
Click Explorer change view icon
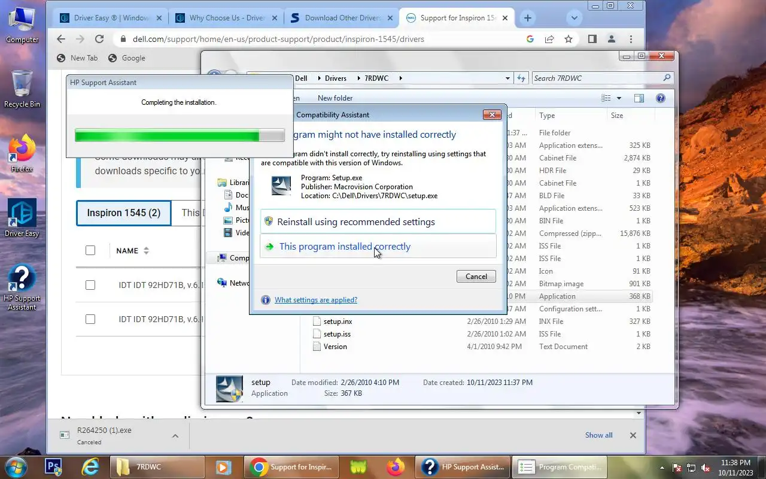(x=606, y=98)
